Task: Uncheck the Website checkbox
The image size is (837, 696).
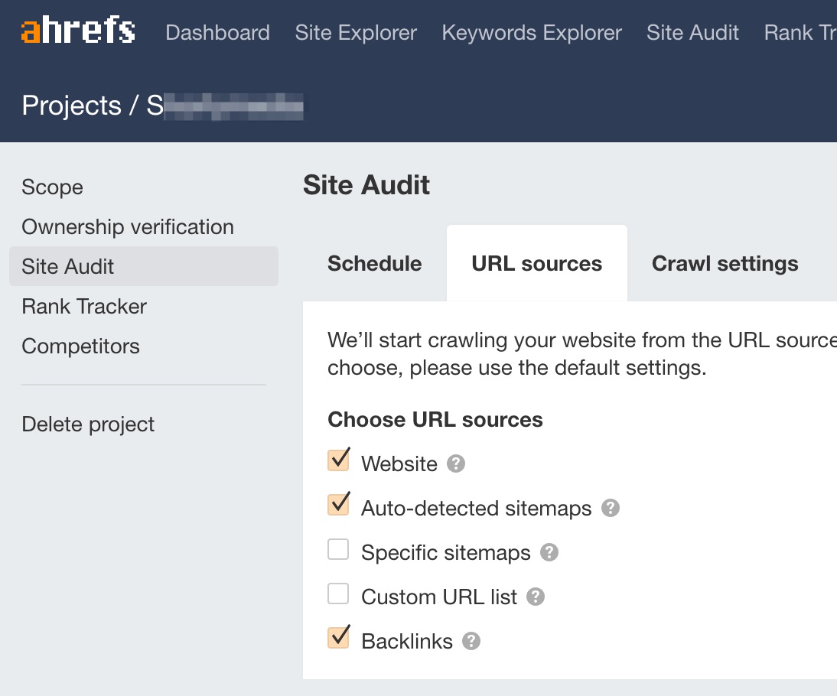Action: (338, 460)
